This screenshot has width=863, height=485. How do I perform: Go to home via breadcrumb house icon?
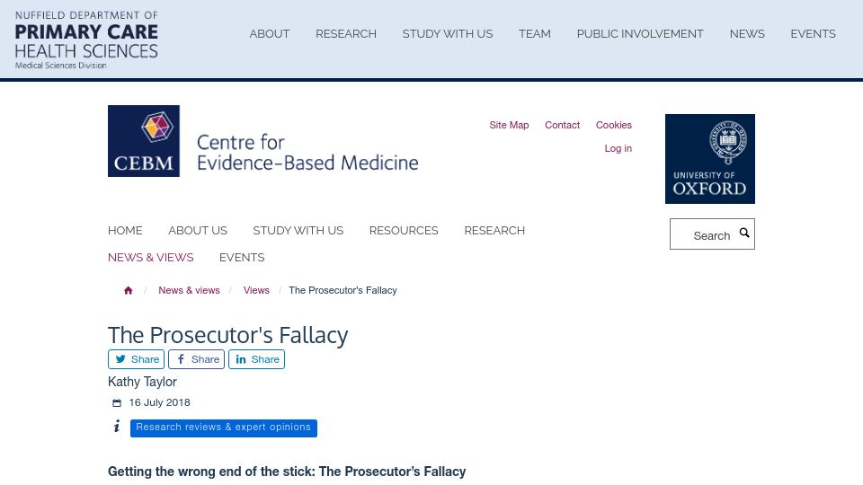[129, 290]
